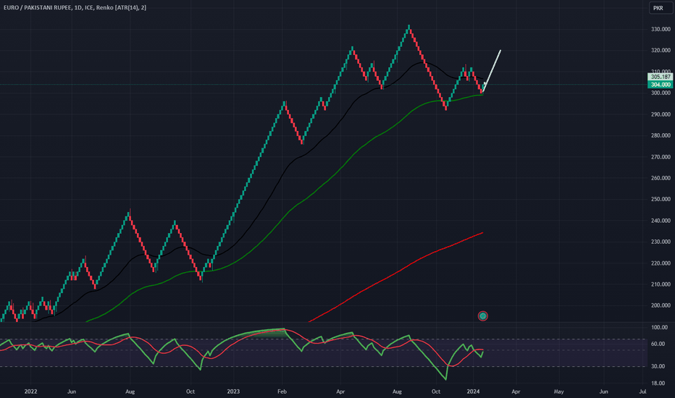Click the Feb time axis label
Screen dimensions: 675x398
coord(282,391)
